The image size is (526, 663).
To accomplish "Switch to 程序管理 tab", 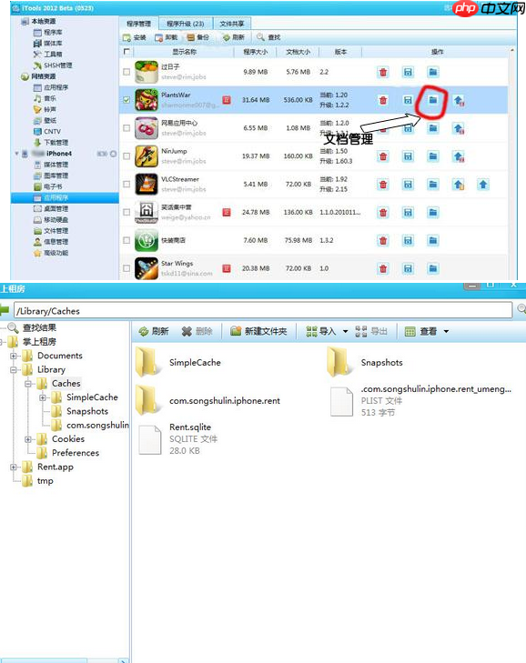I will point(139,25).
